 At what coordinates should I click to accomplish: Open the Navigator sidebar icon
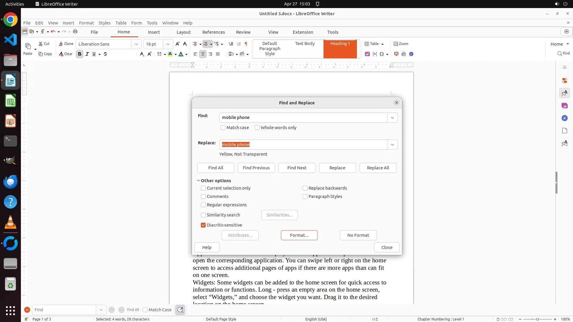tap(564, 118)
